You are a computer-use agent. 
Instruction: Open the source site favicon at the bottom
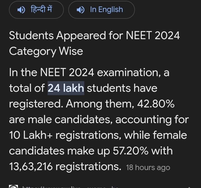(13, 186)
